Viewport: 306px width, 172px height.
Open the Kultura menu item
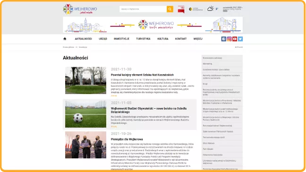[x=163, y=39]
